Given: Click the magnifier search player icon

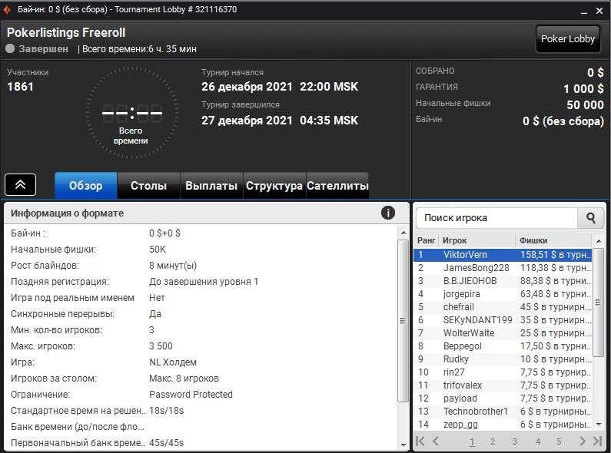Looking at the screenshot, I should [x=590, y=218].
